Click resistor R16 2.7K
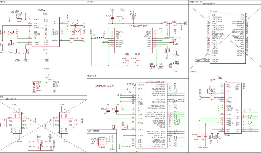This screenshot has width=261, height=153. [x=212, y=97]
